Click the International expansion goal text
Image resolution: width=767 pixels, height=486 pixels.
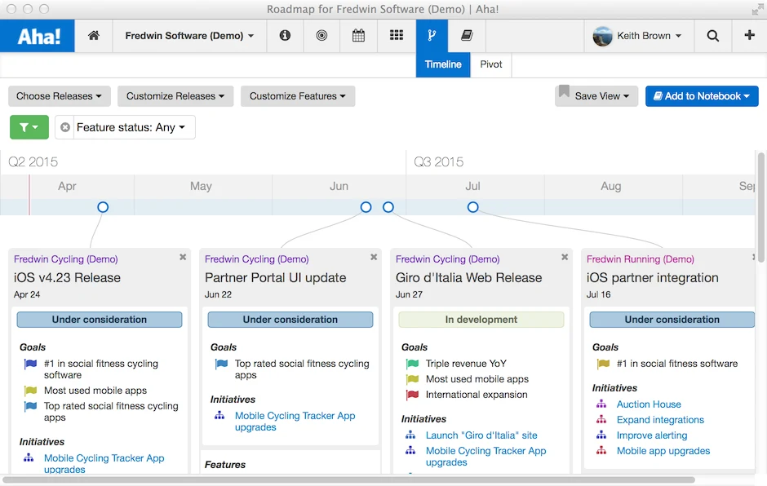(477, 395)
